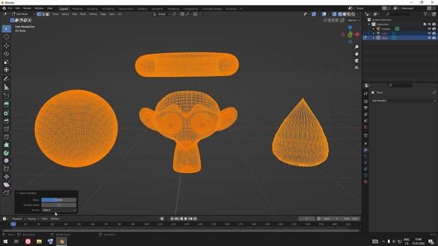This screenshot has height=246, width=438.
Task: Select the Poly Build tool
Action: click(x=6, y=145)
